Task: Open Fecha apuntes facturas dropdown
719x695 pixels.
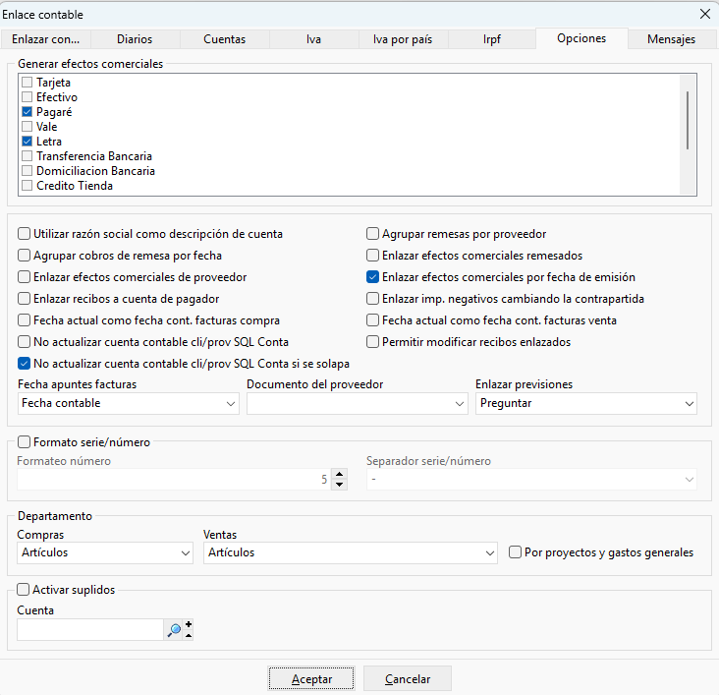Action: 129,403
